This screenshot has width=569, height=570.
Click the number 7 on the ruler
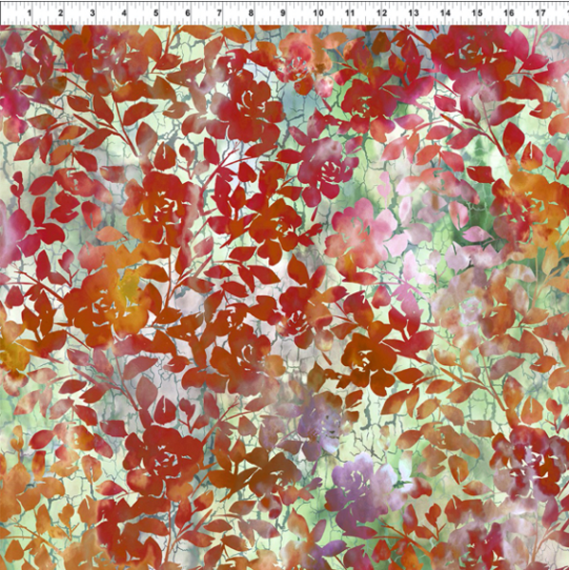[x=220, y=13]
